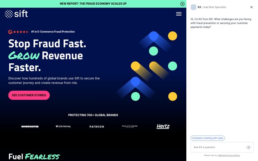
Task: Click '#1 in E-Commerce Fraud Protection' text
Action: [x=53, y=32]
